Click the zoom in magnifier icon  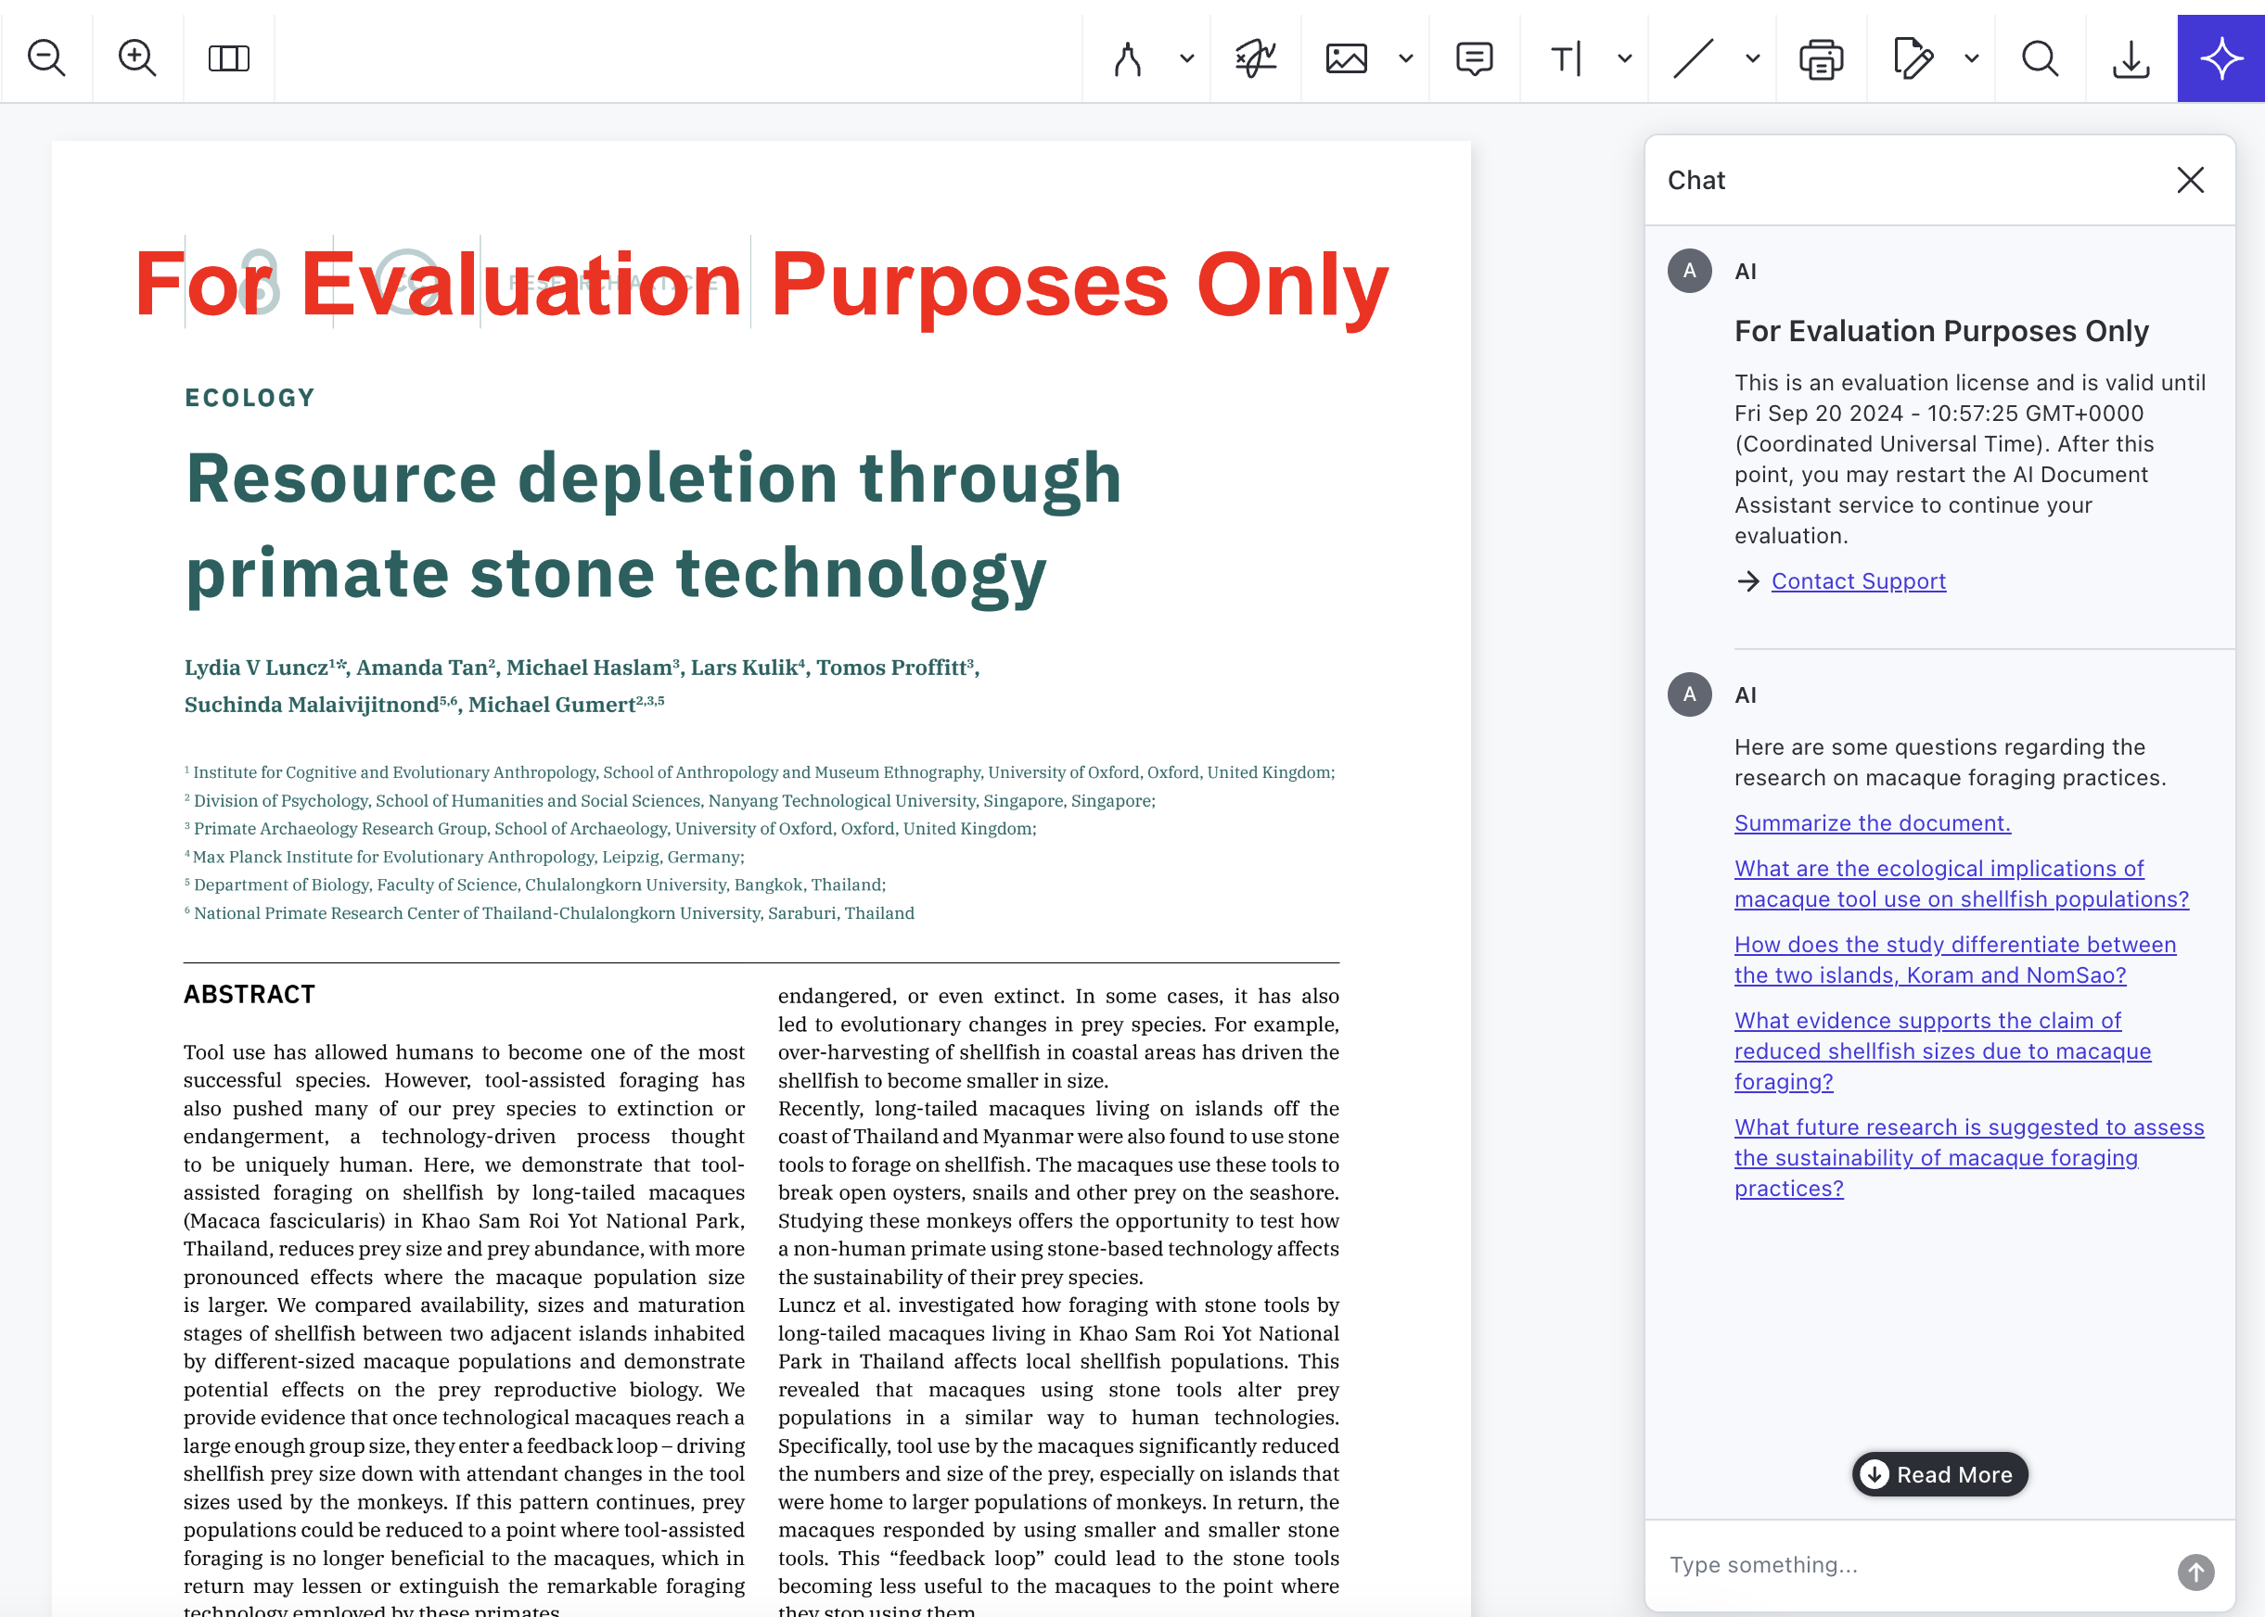click(137, 57)
